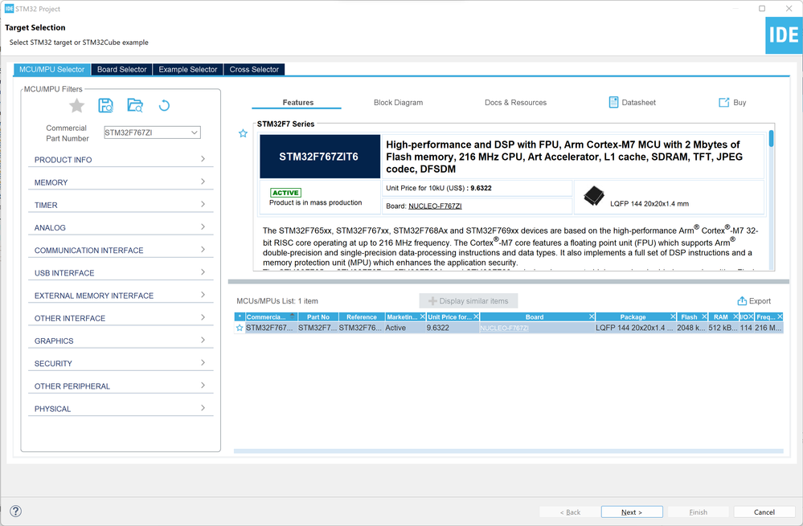Expand COMMUNICATION INTERFACE filter section
Screen dimensions: 803x526
pos(121,251)
